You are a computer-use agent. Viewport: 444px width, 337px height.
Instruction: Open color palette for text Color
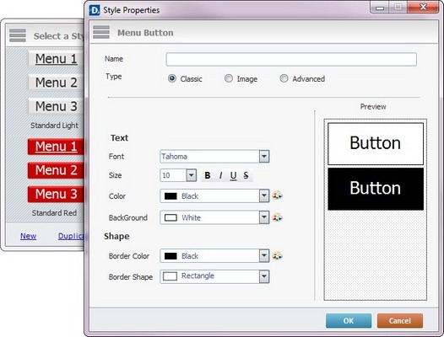click(278, 195)
